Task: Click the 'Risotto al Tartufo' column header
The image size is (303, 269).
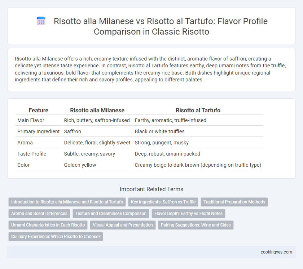Action: click(198, 111)
